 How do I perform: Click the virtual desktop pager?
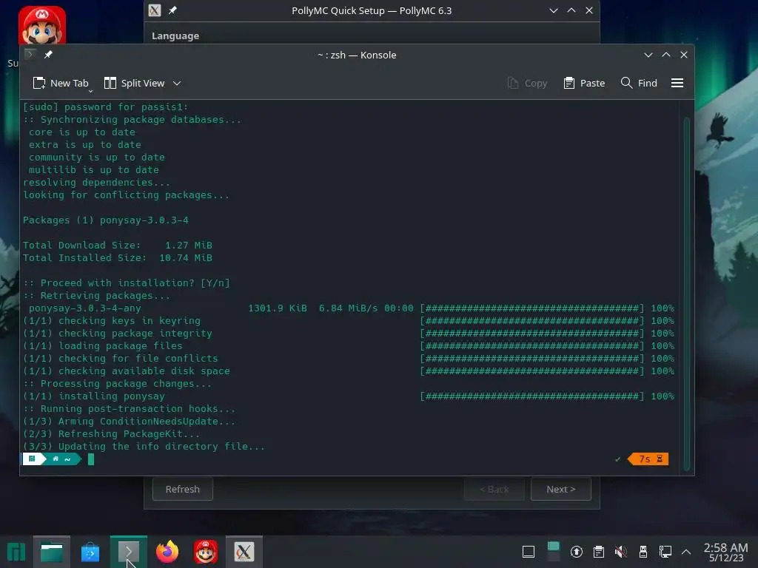coord(554,552)
